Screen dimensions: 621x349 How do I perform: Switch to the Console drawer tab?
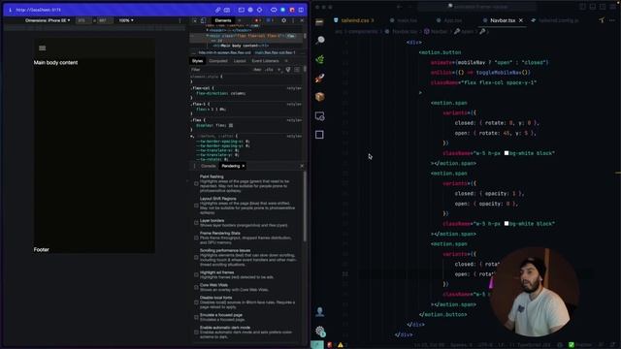[x=208, y=166]
